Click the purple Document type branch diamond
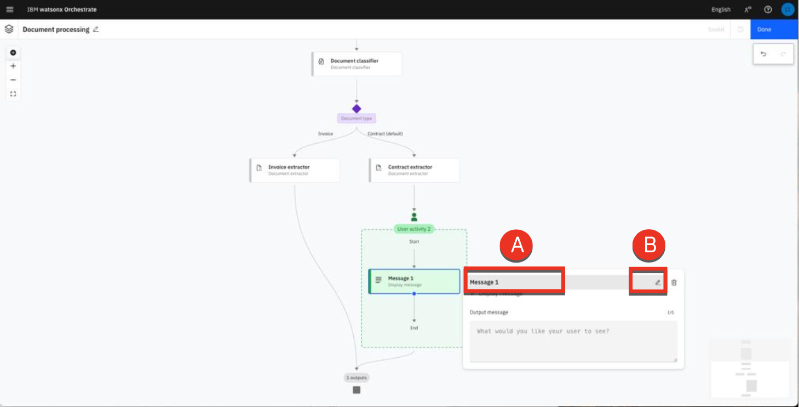Screen dimensions: 799x407 (x=357, y=109)
